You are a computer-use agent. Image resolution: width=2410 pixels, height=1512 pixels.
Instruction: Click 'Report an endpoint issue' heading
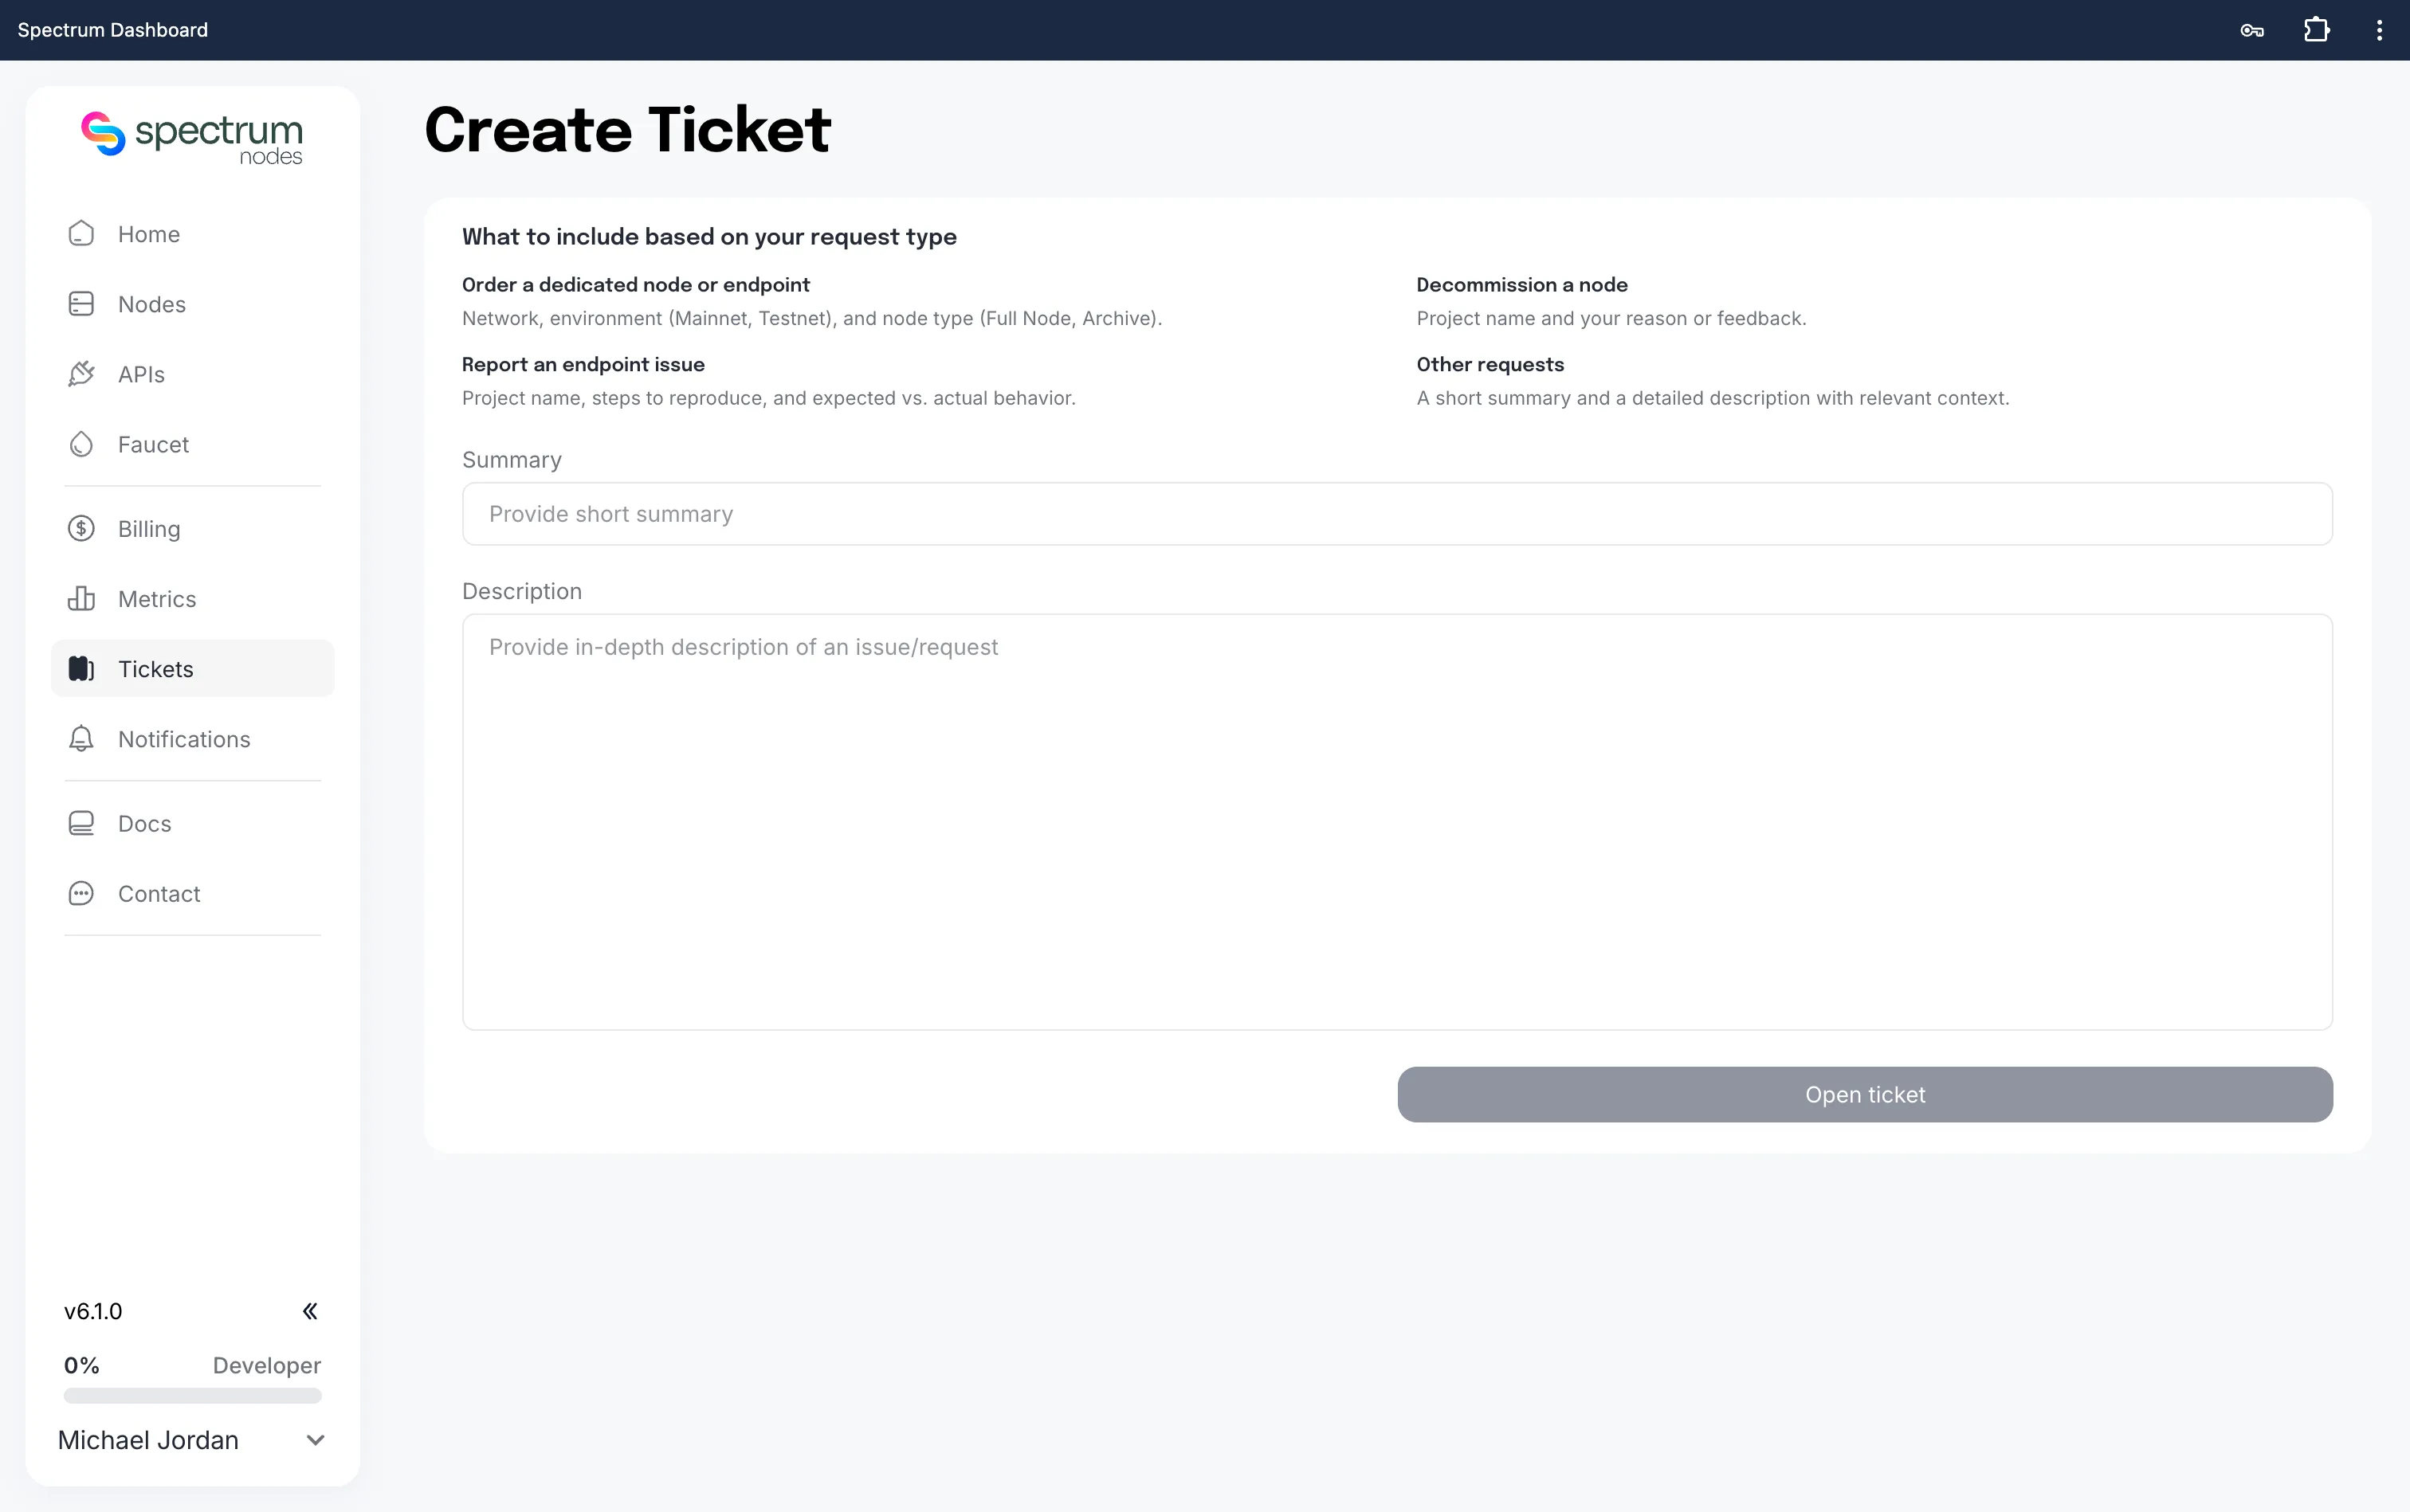(583, 365)
